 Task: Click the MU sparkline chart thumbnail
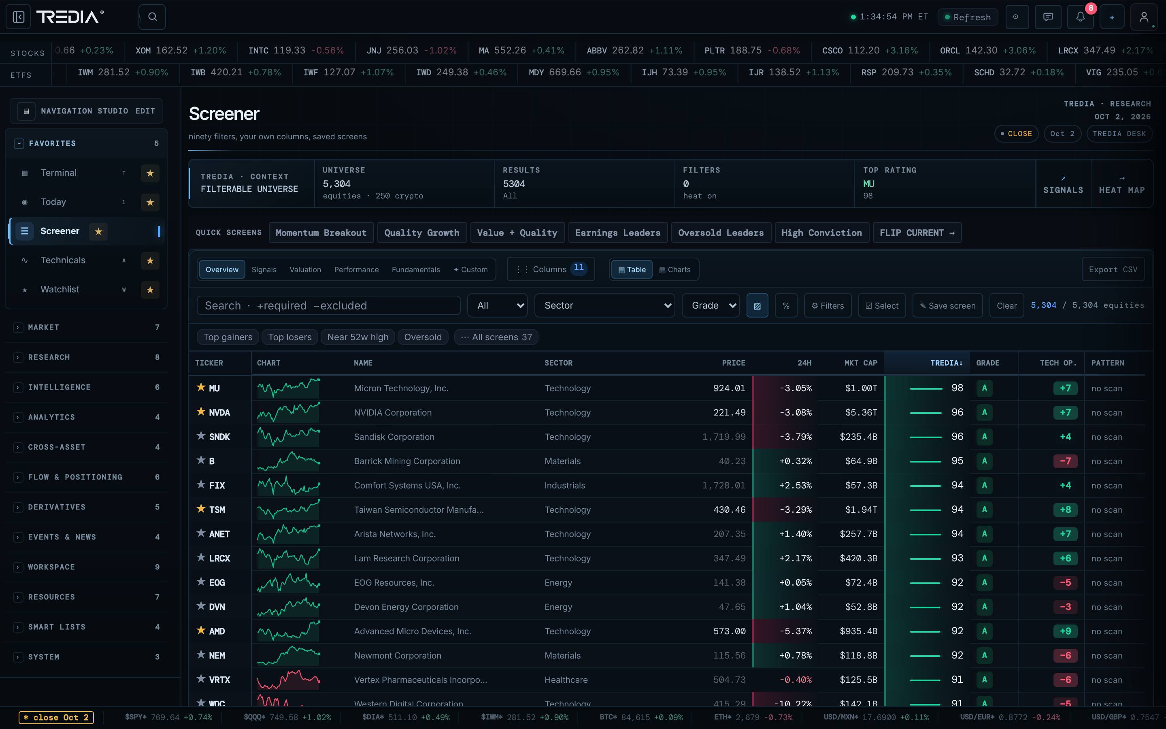289,388
